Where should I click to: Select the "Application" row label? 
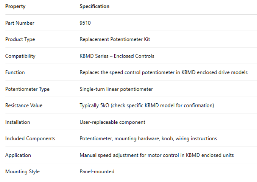[x=18, y=155]
